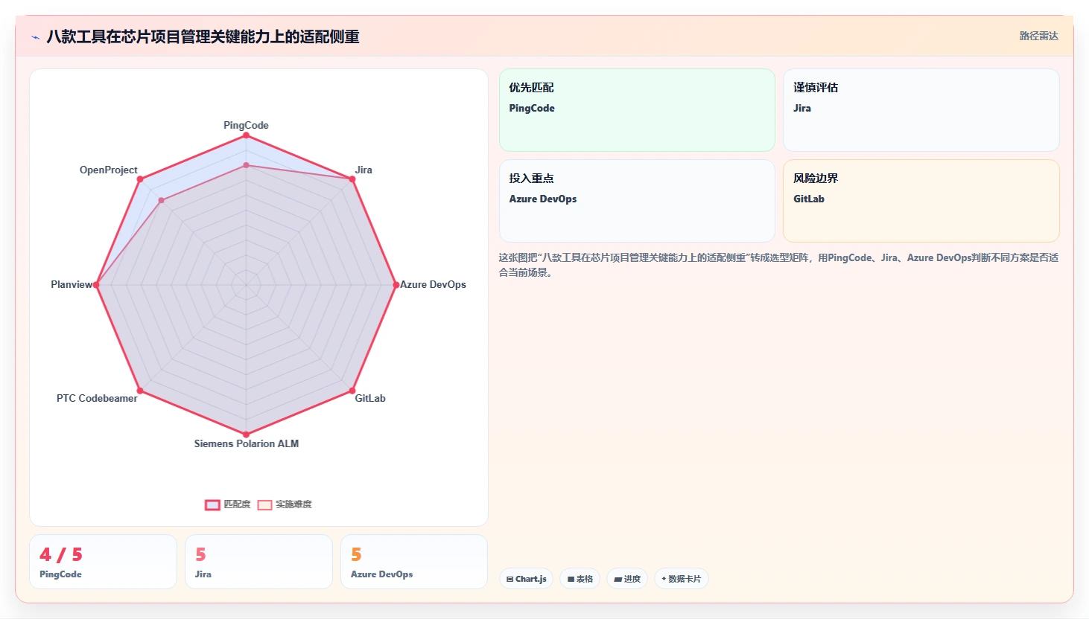Click the Planview axis label
Screen dimensions: 1089x619
(x=72, y=284)
